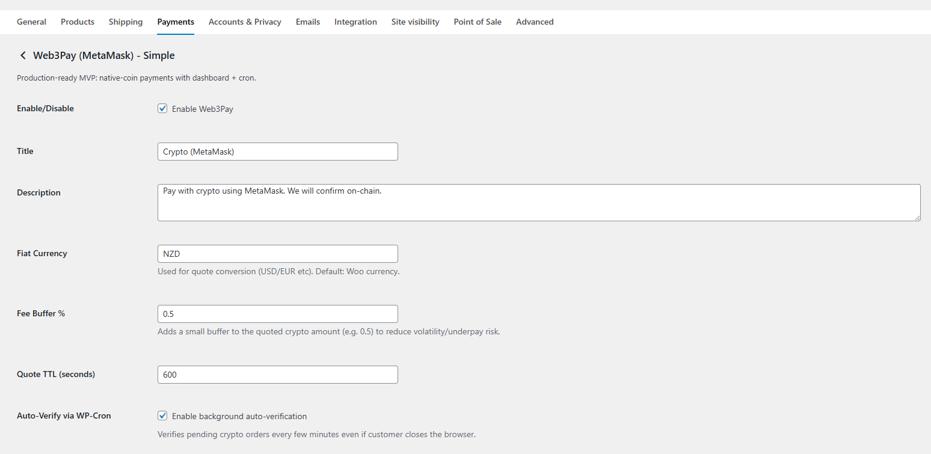Open the General settings tab
931x454 pixels.
pyautogui.click(x=31, y=22)
